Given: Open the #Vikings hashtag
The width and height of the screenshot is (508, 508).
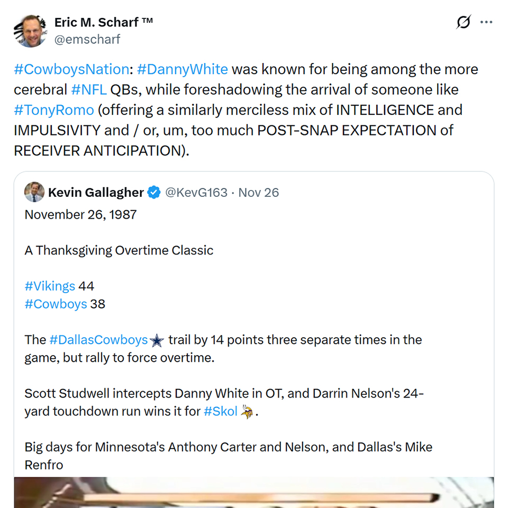Looking at the screenshot, I should tap(50, 286).
